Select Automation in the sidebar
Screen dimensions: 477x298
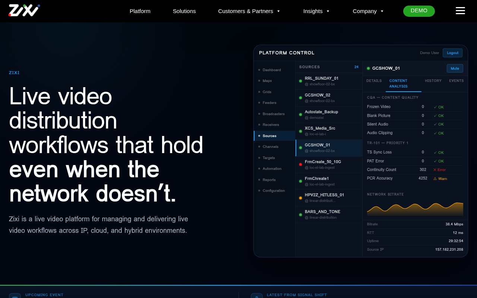tap(275, 169)
